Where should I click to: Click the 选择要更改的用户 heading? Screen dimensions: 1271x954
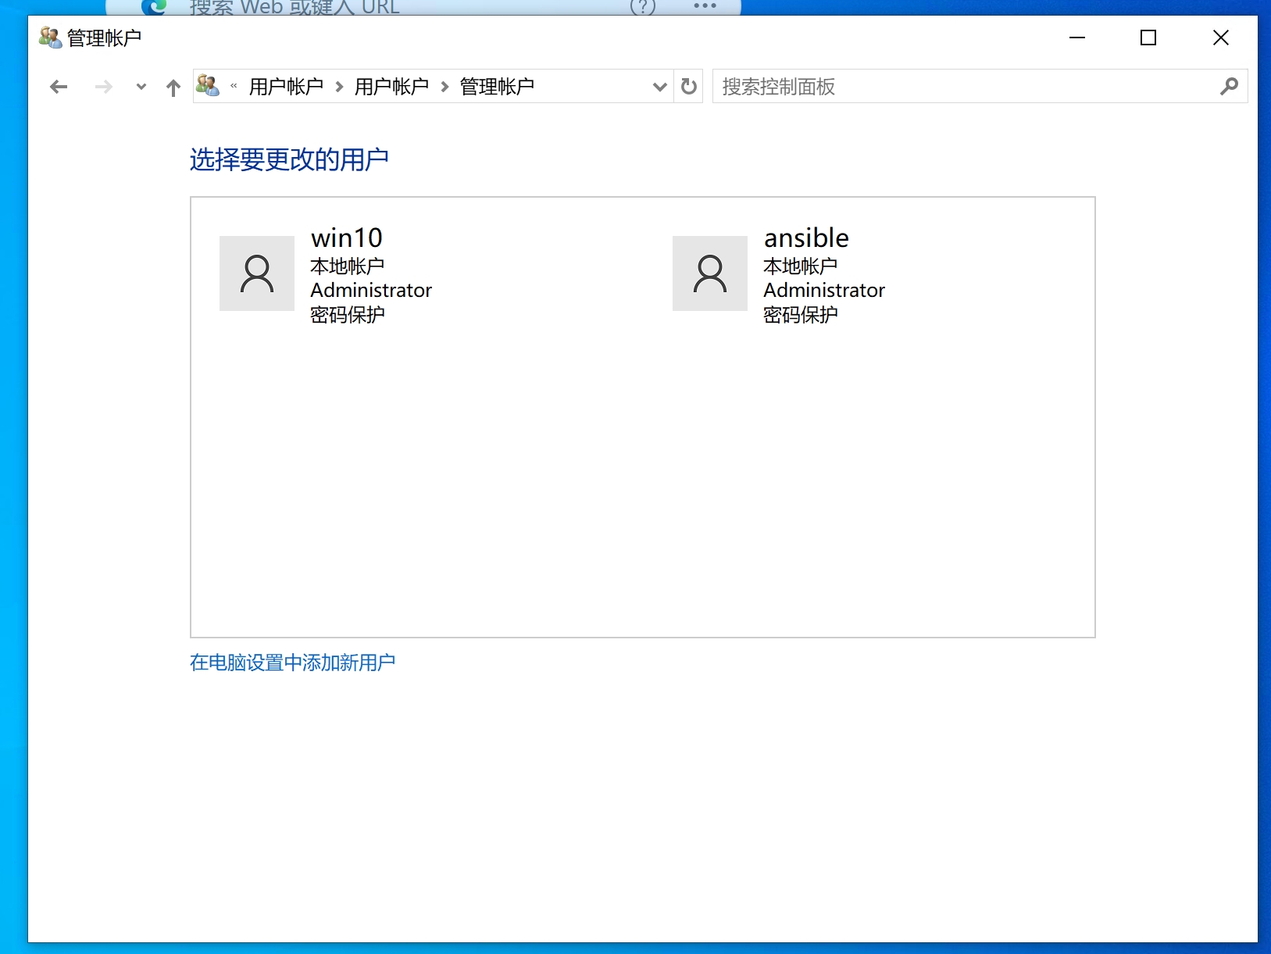[289, 159]
